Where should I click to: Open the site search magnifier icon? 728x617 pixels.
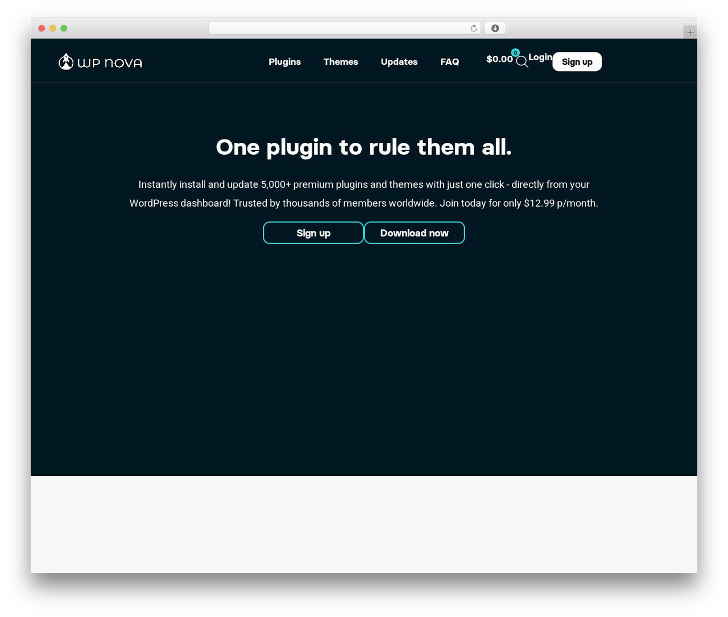[x=522, y=62]
